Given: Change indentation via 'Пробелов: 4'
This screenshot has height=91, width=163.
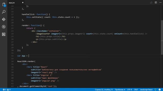Looking at the screenshot, I should pos(120,89).
